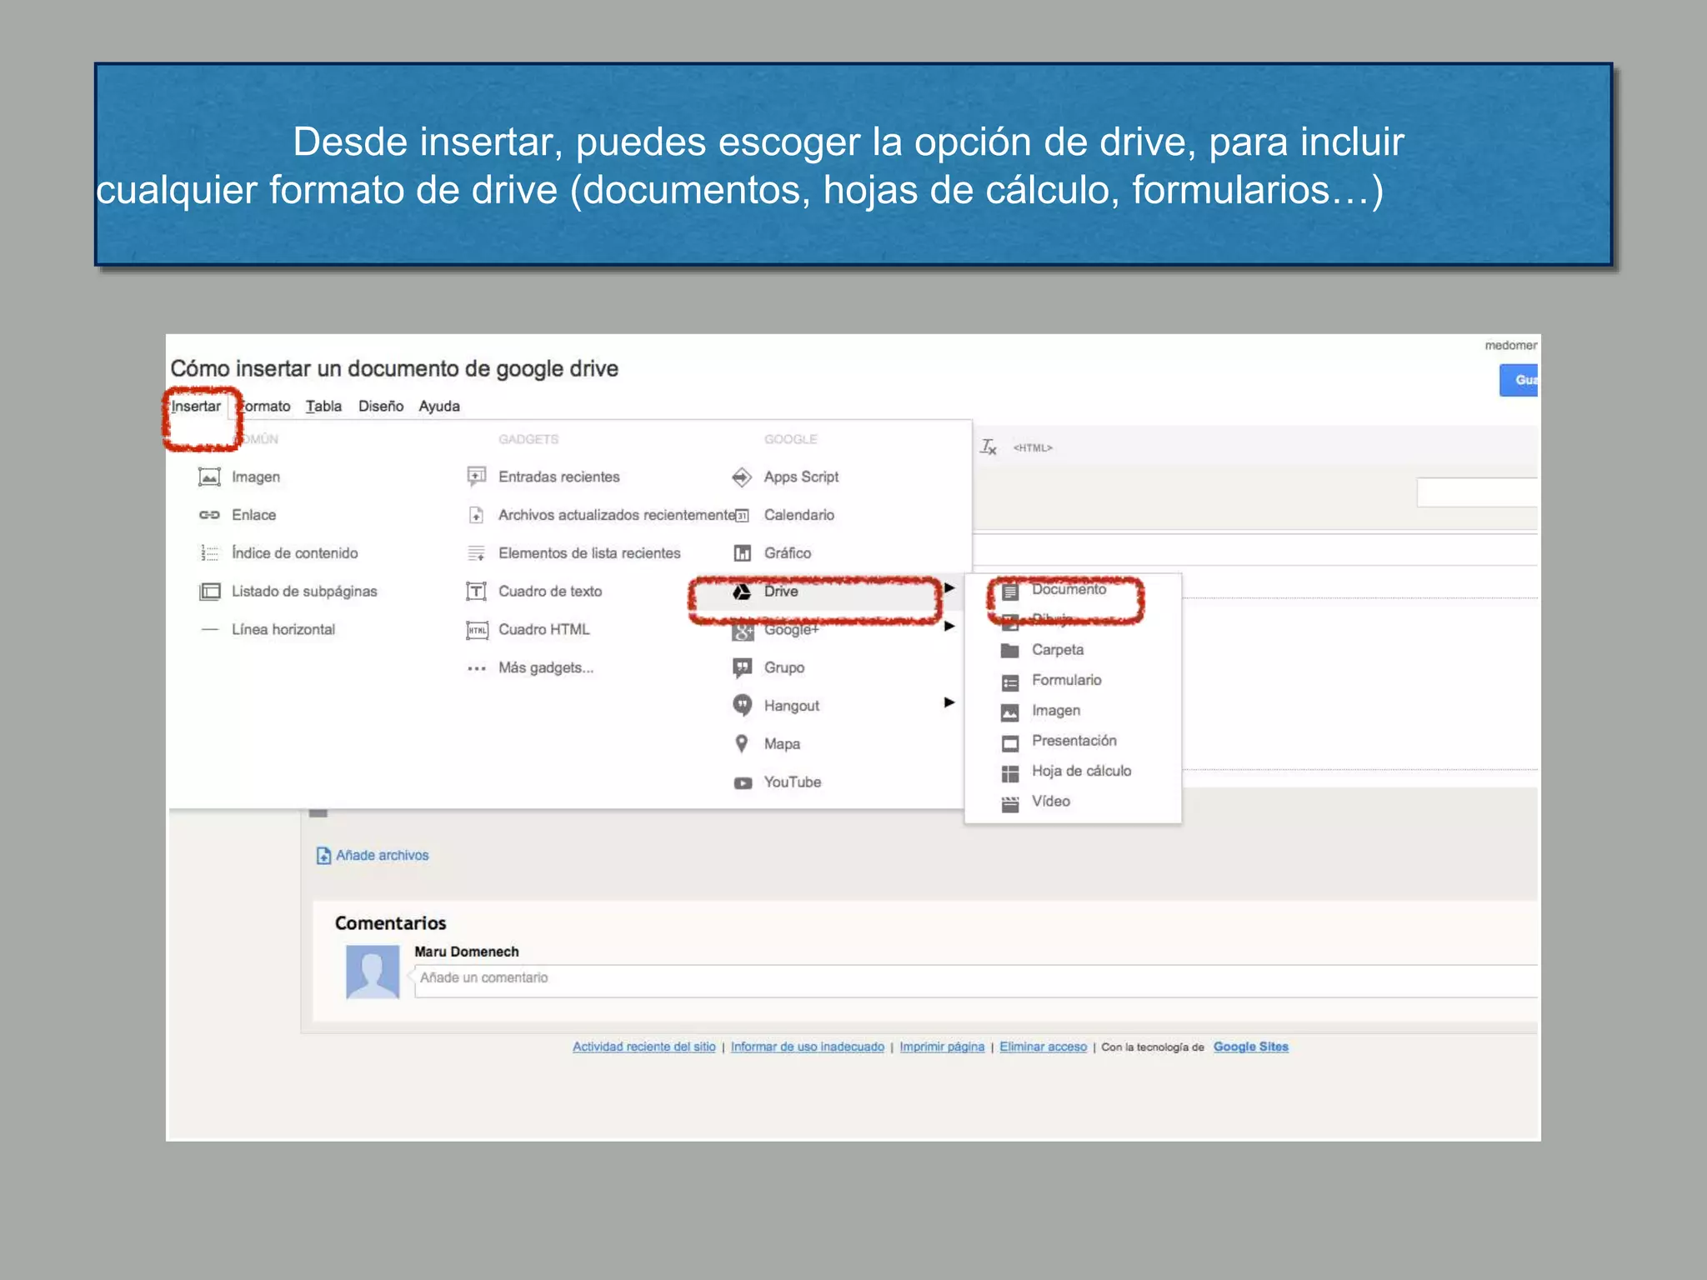Click the Presentación slide icon in submenu
Image resolution: width=1707 pixels, height=1280 pixels.
click(x=1010, y=742)
